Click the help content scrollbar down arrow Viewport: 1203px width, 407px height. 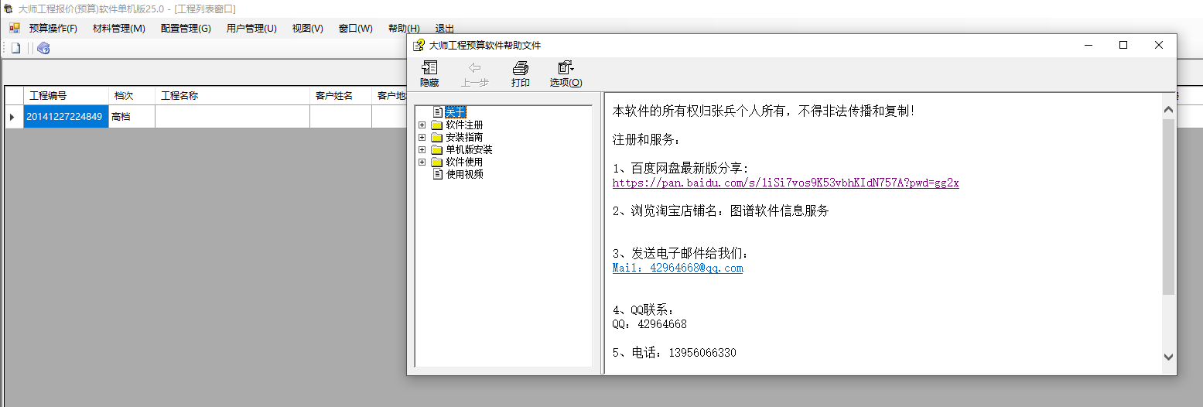[x=1168, y=357]
